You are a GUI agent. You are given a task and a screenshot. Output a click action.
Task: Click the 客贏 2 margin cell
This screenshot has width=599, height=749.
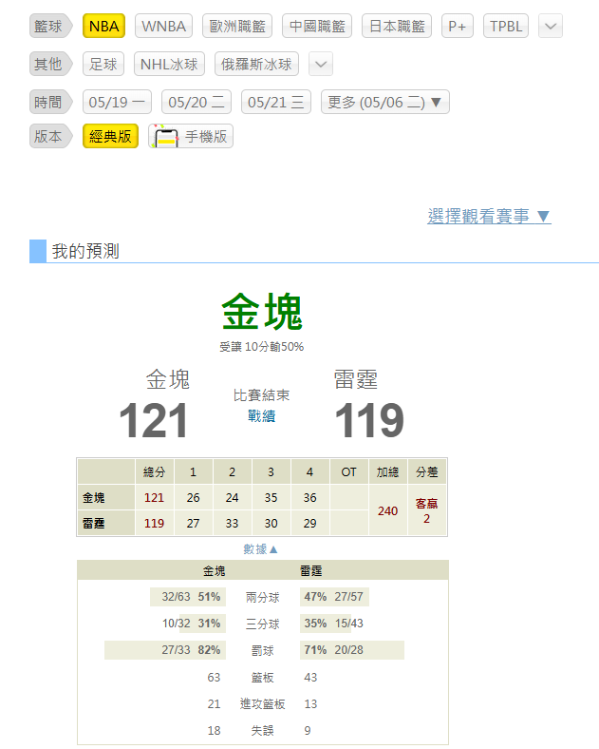click(x=427, y=510)
